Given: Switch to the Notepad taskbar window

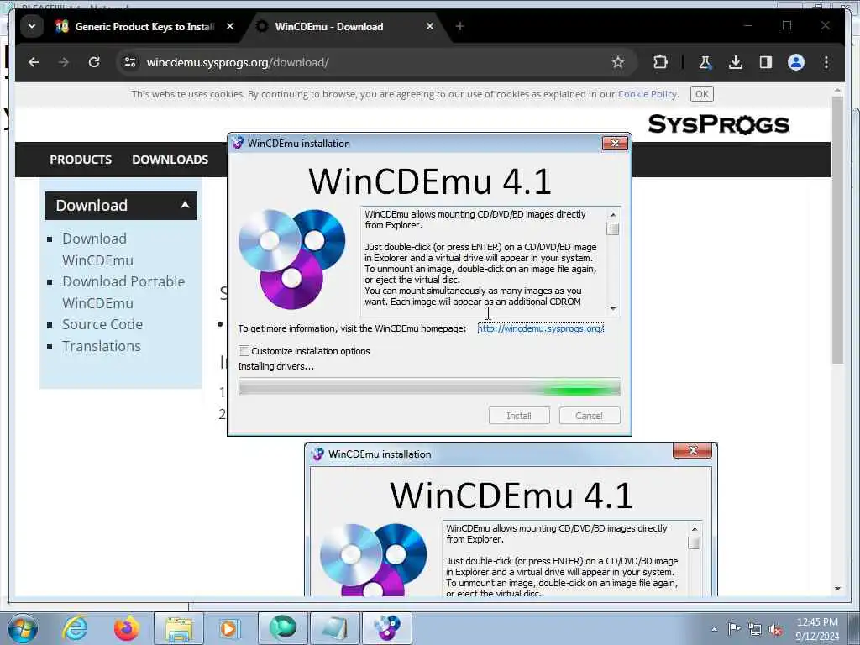Looking at the screenshot, I should (x=334, y=628).
